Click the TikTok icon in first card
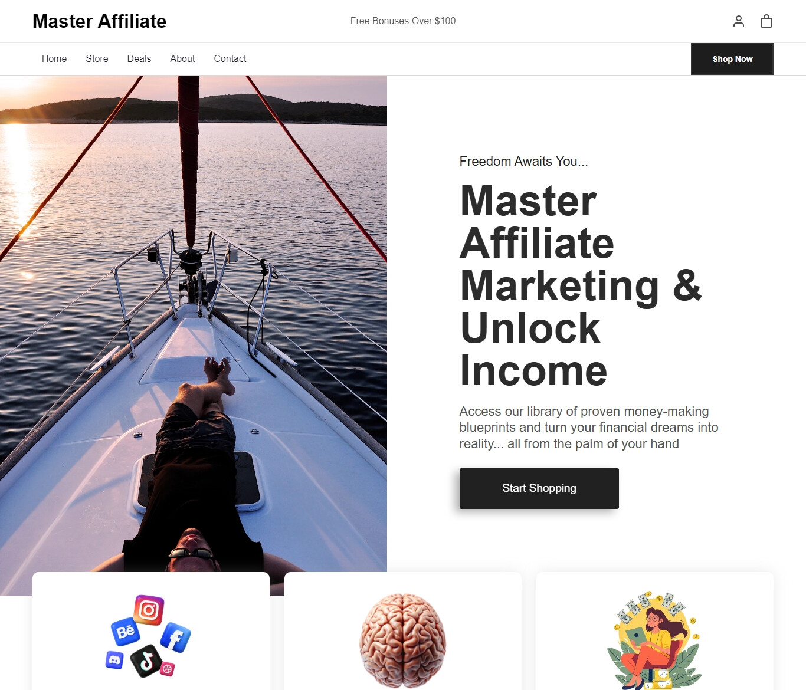Screen dimensions: 806x690 click(146, 661)
